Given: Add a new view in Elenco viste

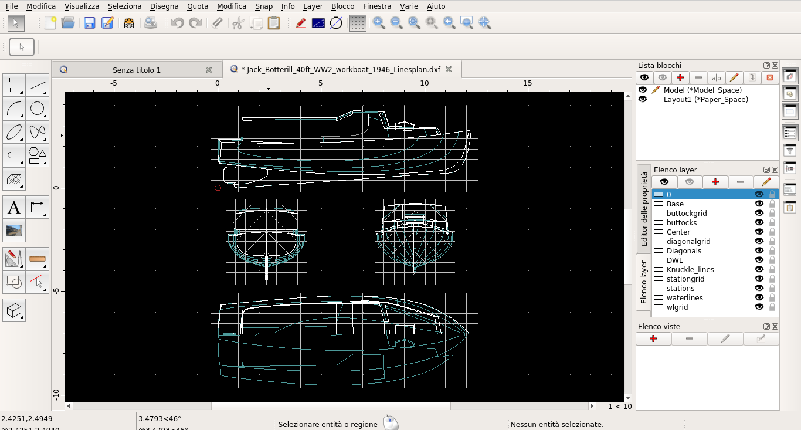Looking at the screenshot, I should pyautogui.click(x=653, y=338).
